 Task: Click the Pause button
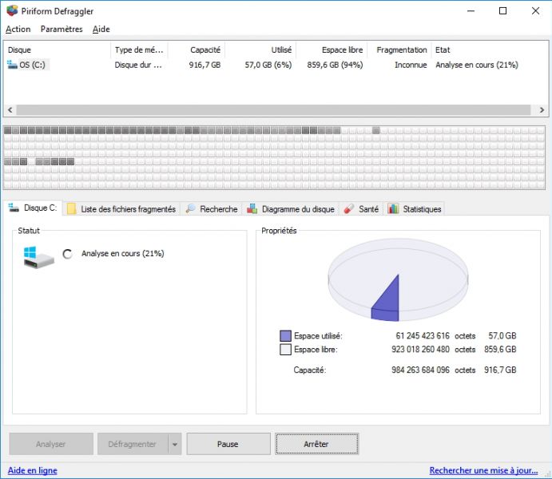228,444
